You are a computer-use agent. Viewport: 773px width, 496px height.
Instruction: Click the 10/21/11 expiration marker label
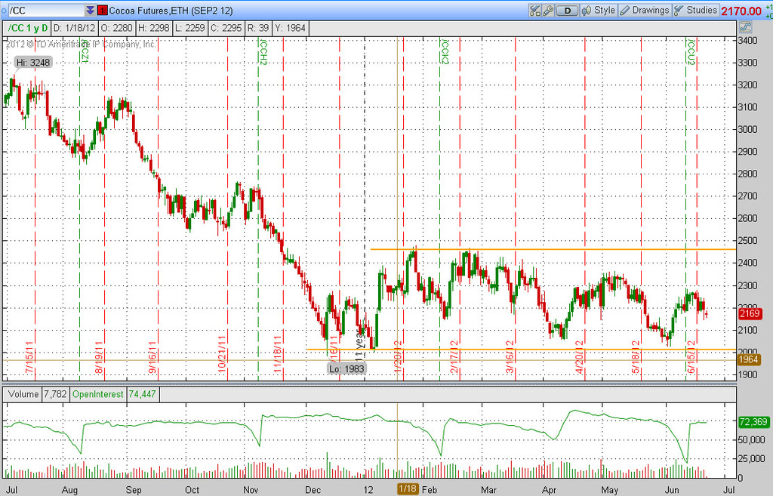tap(221, 354)
